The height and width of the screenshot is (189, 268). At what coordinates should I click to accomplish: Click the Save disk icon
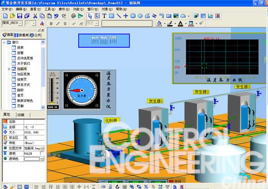tap(20, 16)
